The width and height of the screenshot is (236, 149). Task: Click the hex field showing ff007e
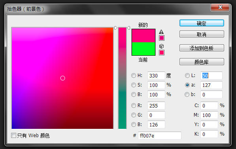160,136
